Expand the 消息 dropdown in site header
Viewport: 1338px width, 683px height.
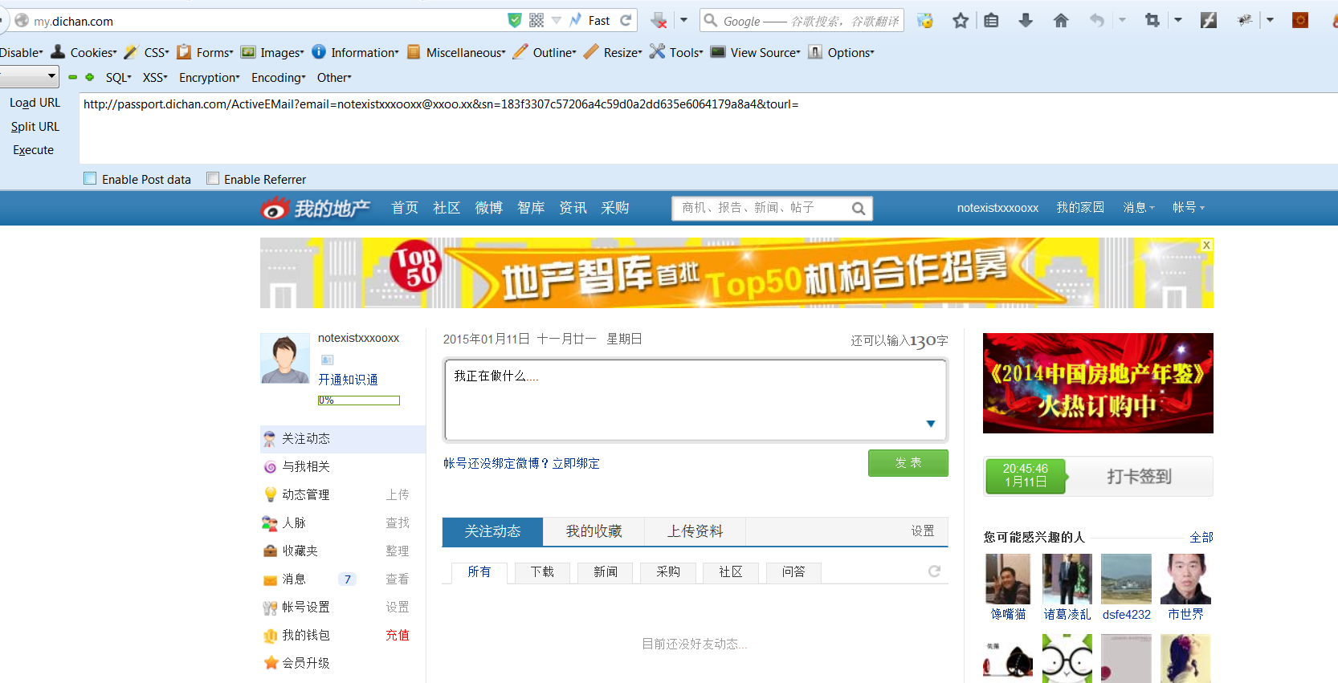1139,207
